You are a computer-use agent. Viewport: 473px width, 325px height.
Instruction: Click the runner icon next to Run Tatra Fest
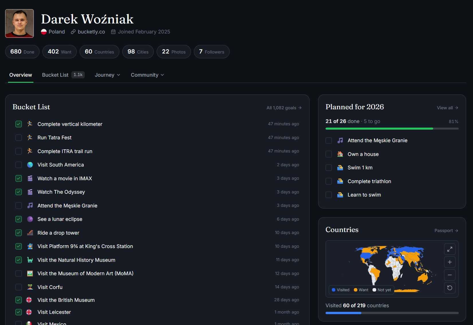coord(30,138)
